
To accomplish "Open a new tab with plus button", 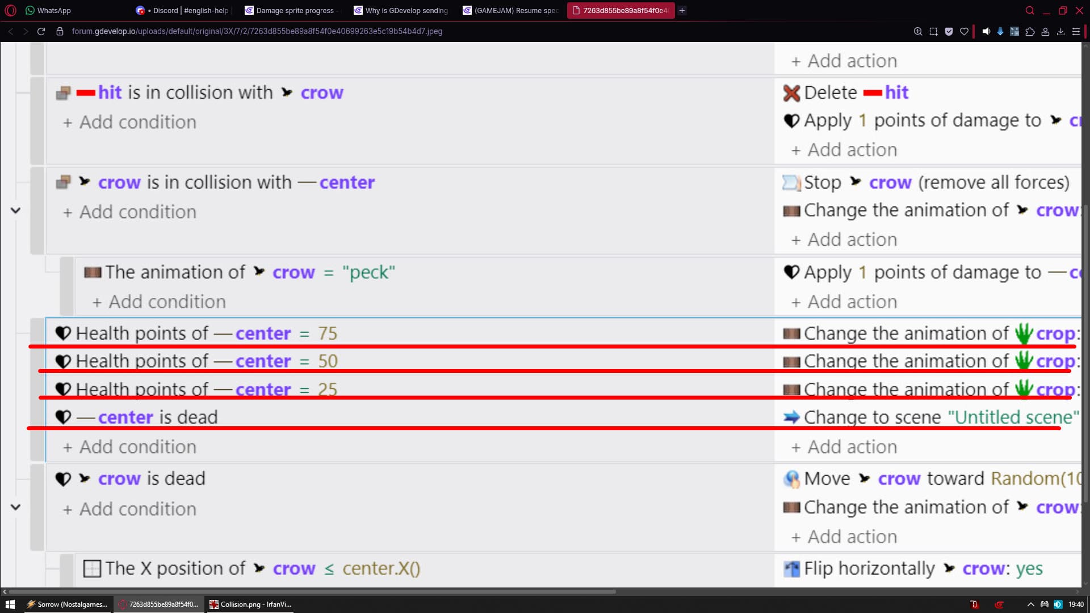I will tap(682, 10).
